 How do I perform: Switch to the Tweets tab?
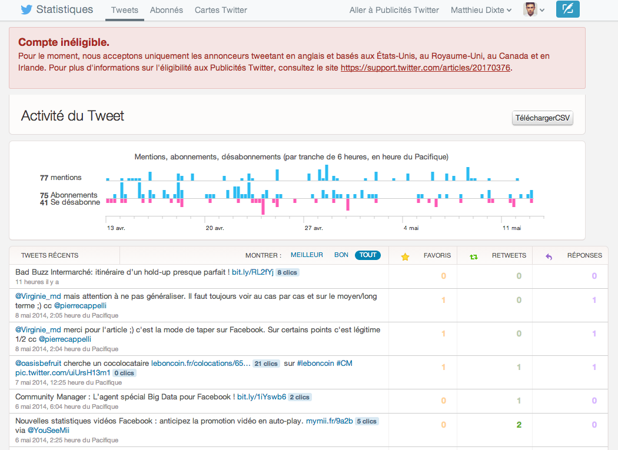(125, 10)
